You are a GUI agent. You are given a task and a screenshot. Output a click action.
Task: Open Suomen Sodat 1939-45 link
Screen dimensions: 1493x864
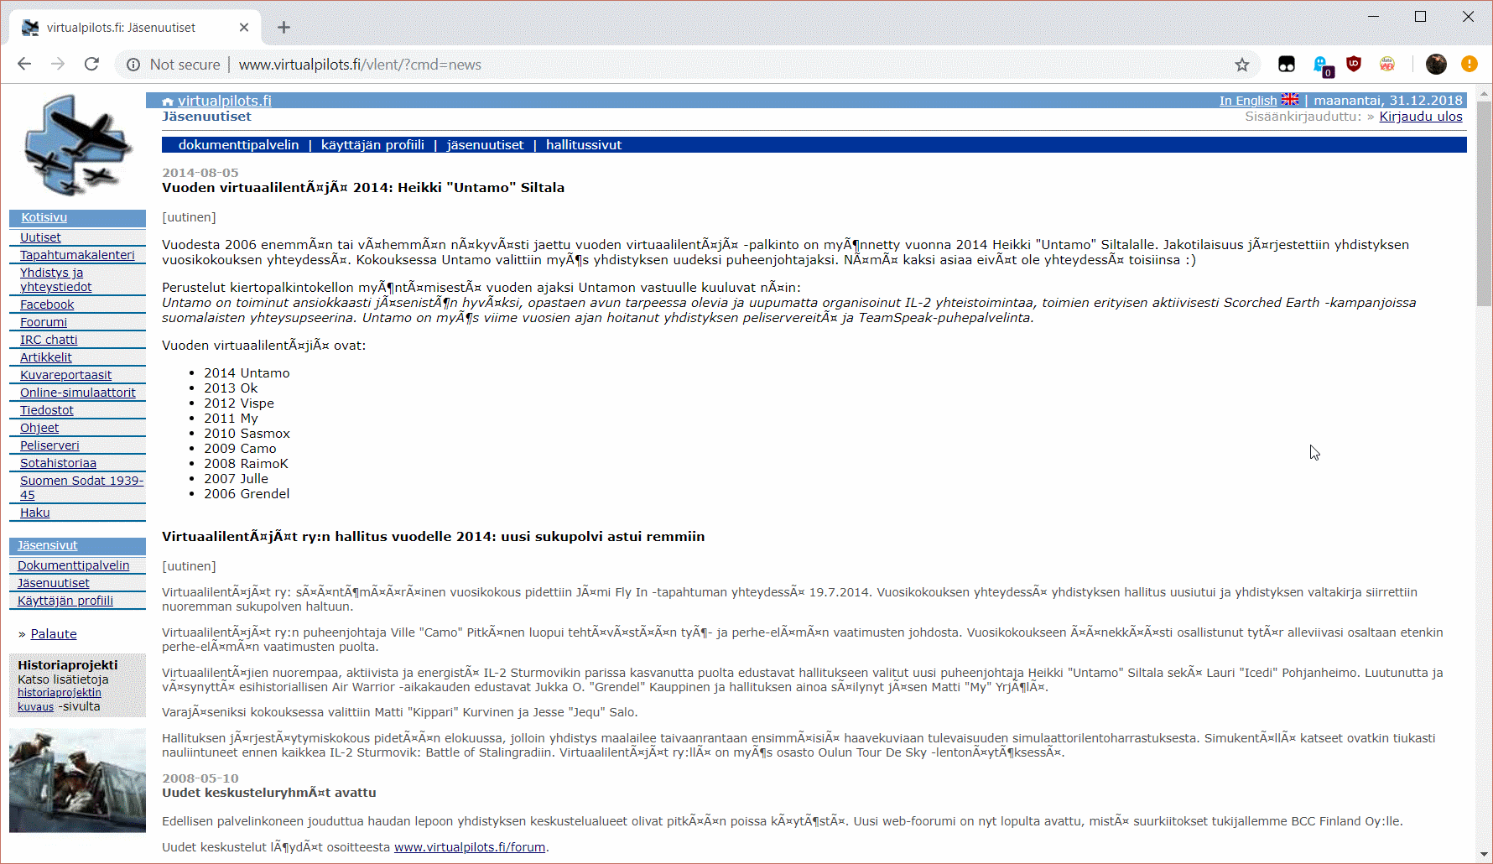point(81,487)
